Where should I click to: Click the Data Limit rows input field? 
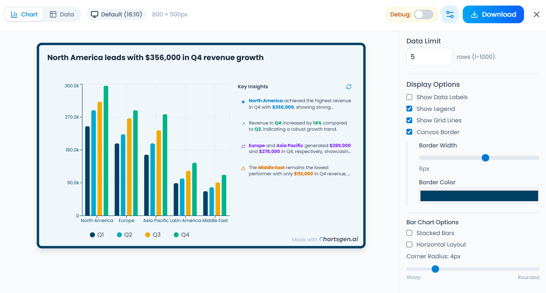tap(429, 57)
